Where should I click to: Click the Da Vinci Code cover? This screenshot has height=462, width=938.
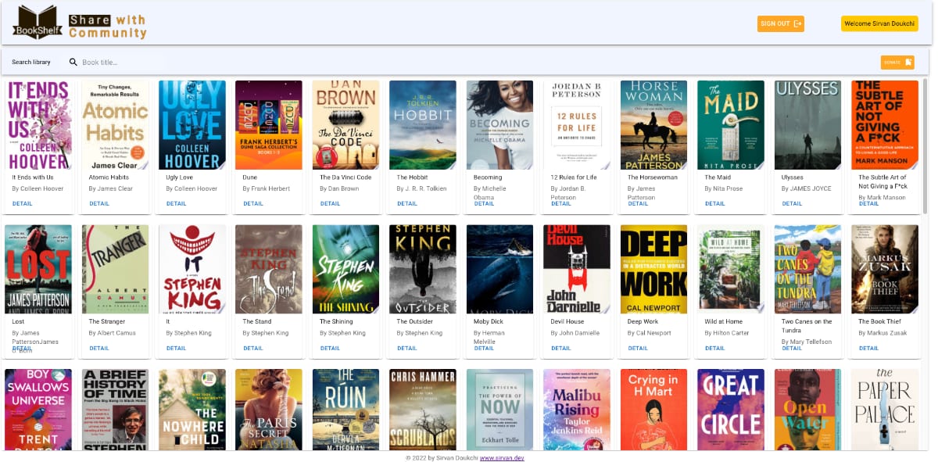(x=346, y=125)
